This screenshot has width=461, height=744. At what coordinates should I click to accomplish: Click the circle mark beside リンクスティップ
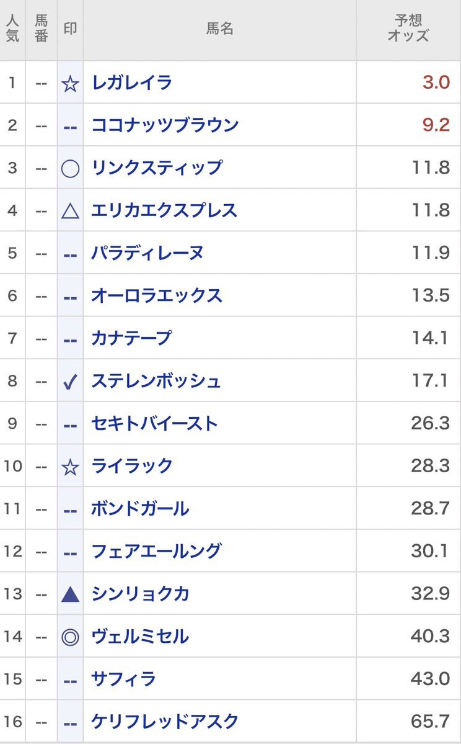[x=71, y=168]
